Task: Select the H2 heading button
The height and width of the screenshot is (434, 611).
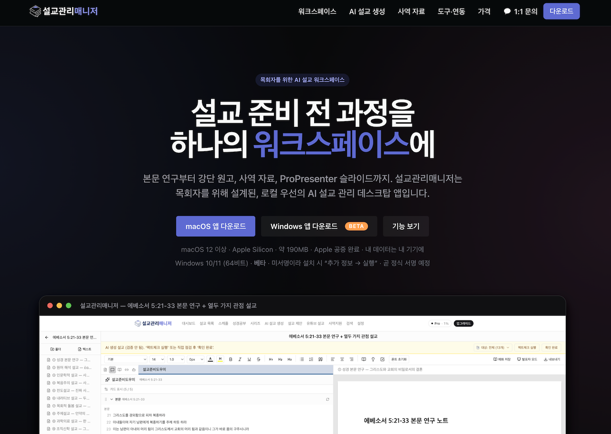Action: (x=280, y=359)
